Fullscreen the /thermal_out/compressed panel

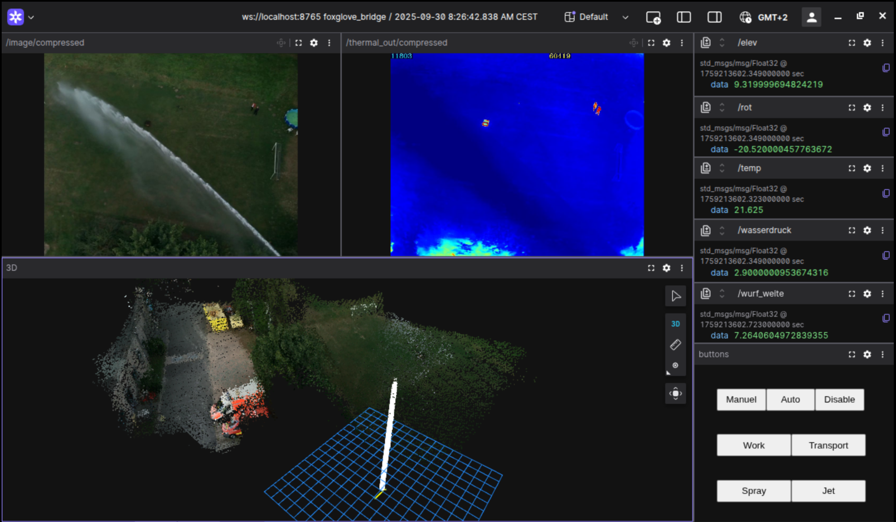pos(651,43)
